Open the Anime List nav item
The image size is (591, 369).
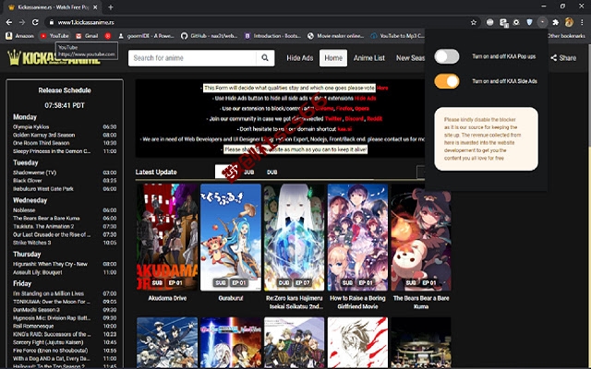click(x=369, y=58)
